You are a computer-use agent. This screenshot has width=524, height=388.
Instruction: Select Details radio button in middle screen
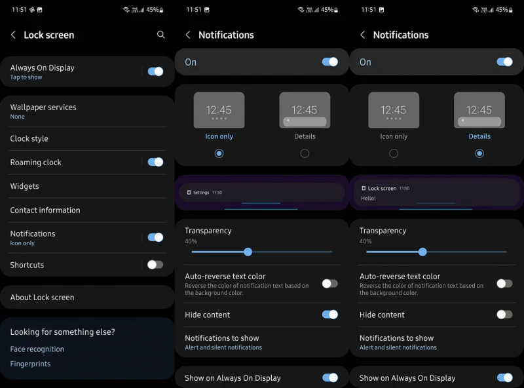(305, 153)
